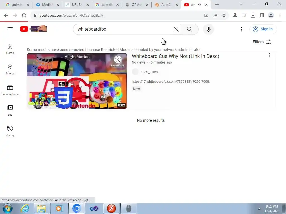Image resolution: width=286 pixels, height=214 pixels.
Task: Install app icon in address bar
Action: 206,16
